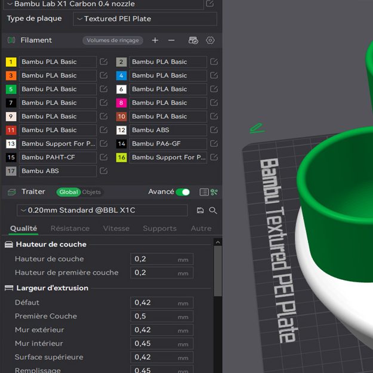The height and width of the screenshot is (373, 373).
Task: Edit filament 14 Bambu PA6-GF preset
Action: [x=214, y=144]
